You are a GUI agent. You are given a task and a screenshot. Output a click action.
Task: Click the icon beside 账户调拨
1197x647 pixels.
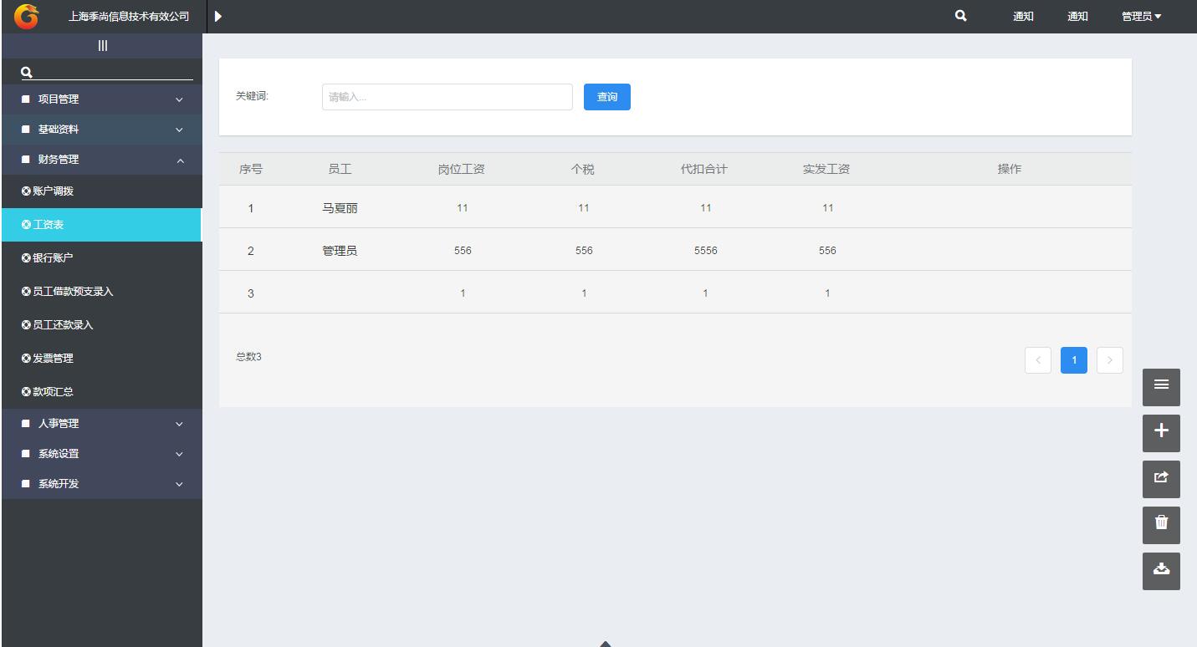click(x=26, y=191)
